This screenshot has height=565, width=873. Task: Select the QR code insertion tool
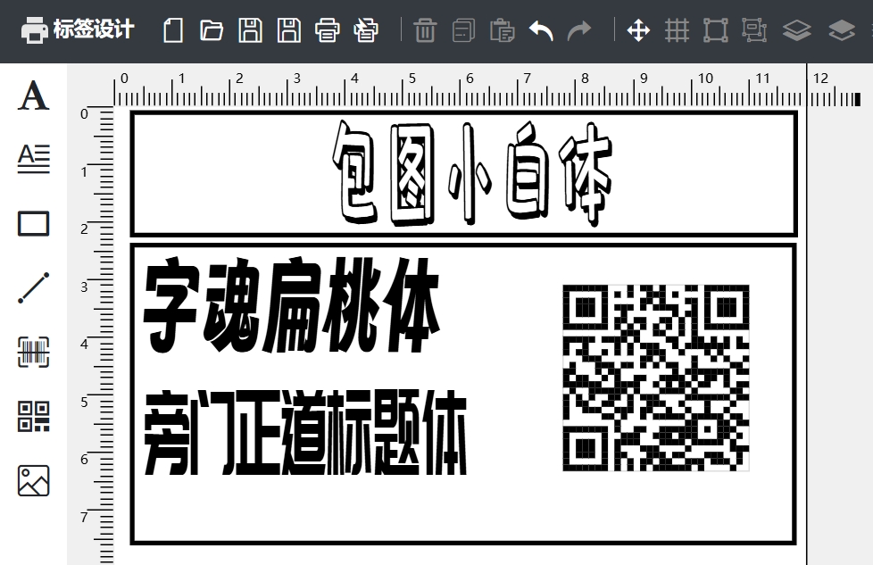pos(32,417)
